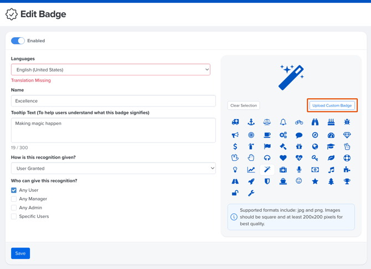
Task: Expand the User Granted recognition dropdown
Action: coord(113,169)
